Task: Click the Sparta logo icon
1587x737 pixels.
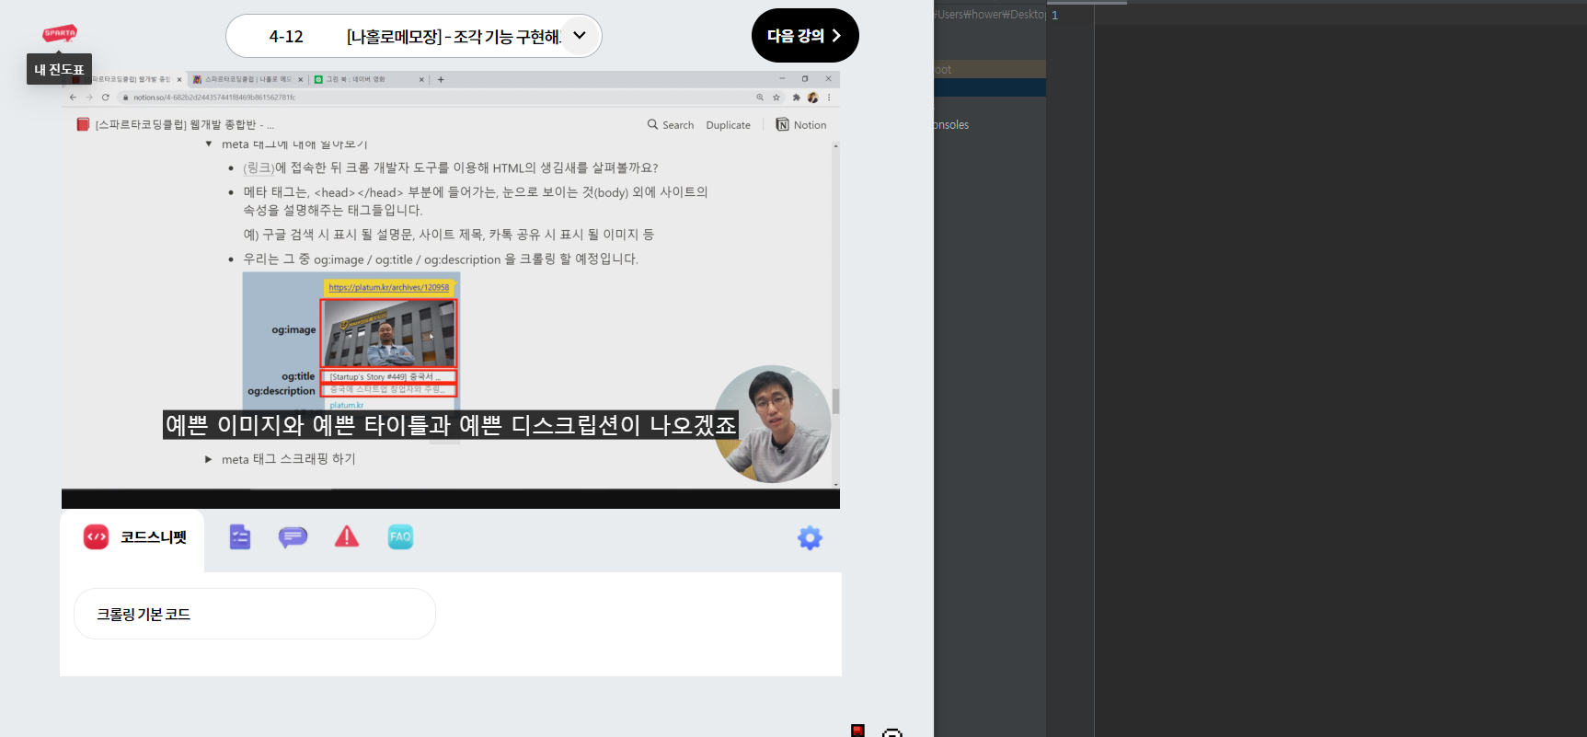Action: click(60, 34)
